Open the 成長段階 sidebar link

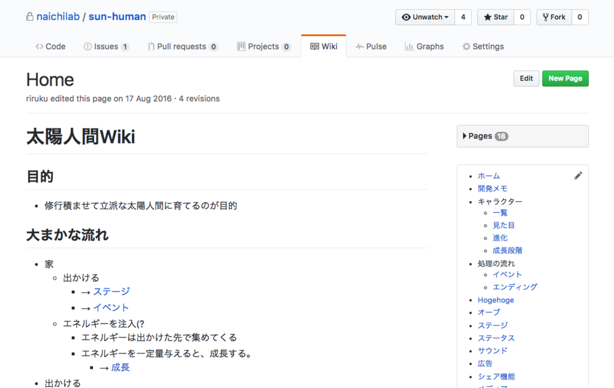[x=507, y=250]
